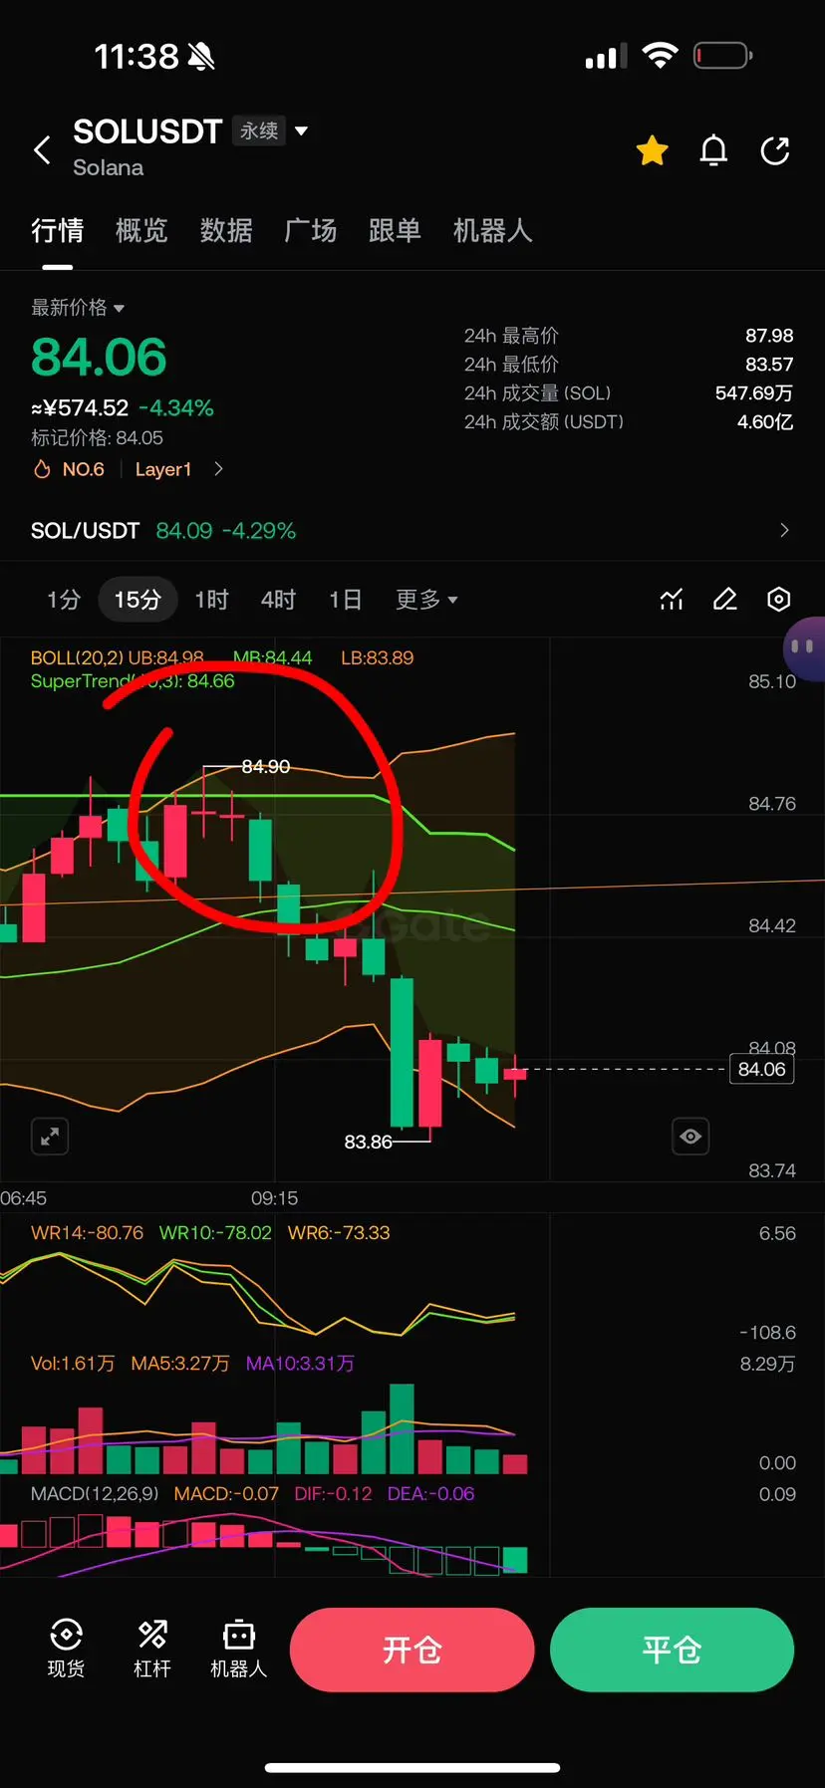The height and width of the screenshot is (1788, 825).
Task: Toggle the eye visibility icon on chart
Action: (x=690, y=1136)
